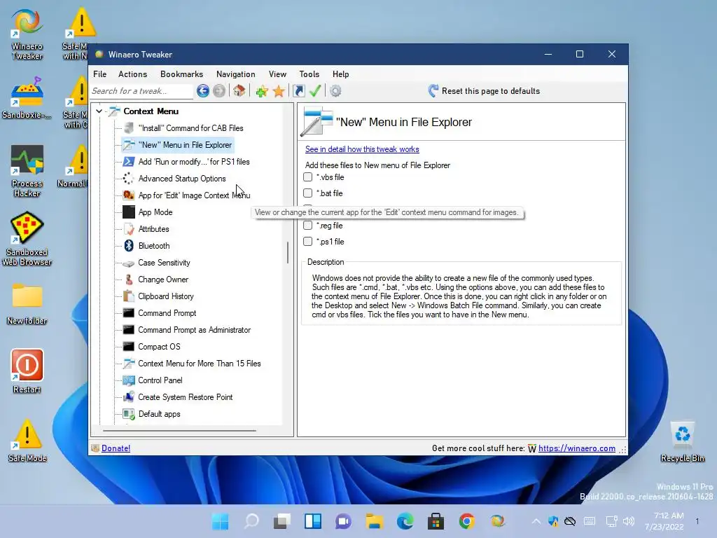The image size is (717, 538).
Task: Click the Search for a tweak field
Action: [x=141, y=91]
